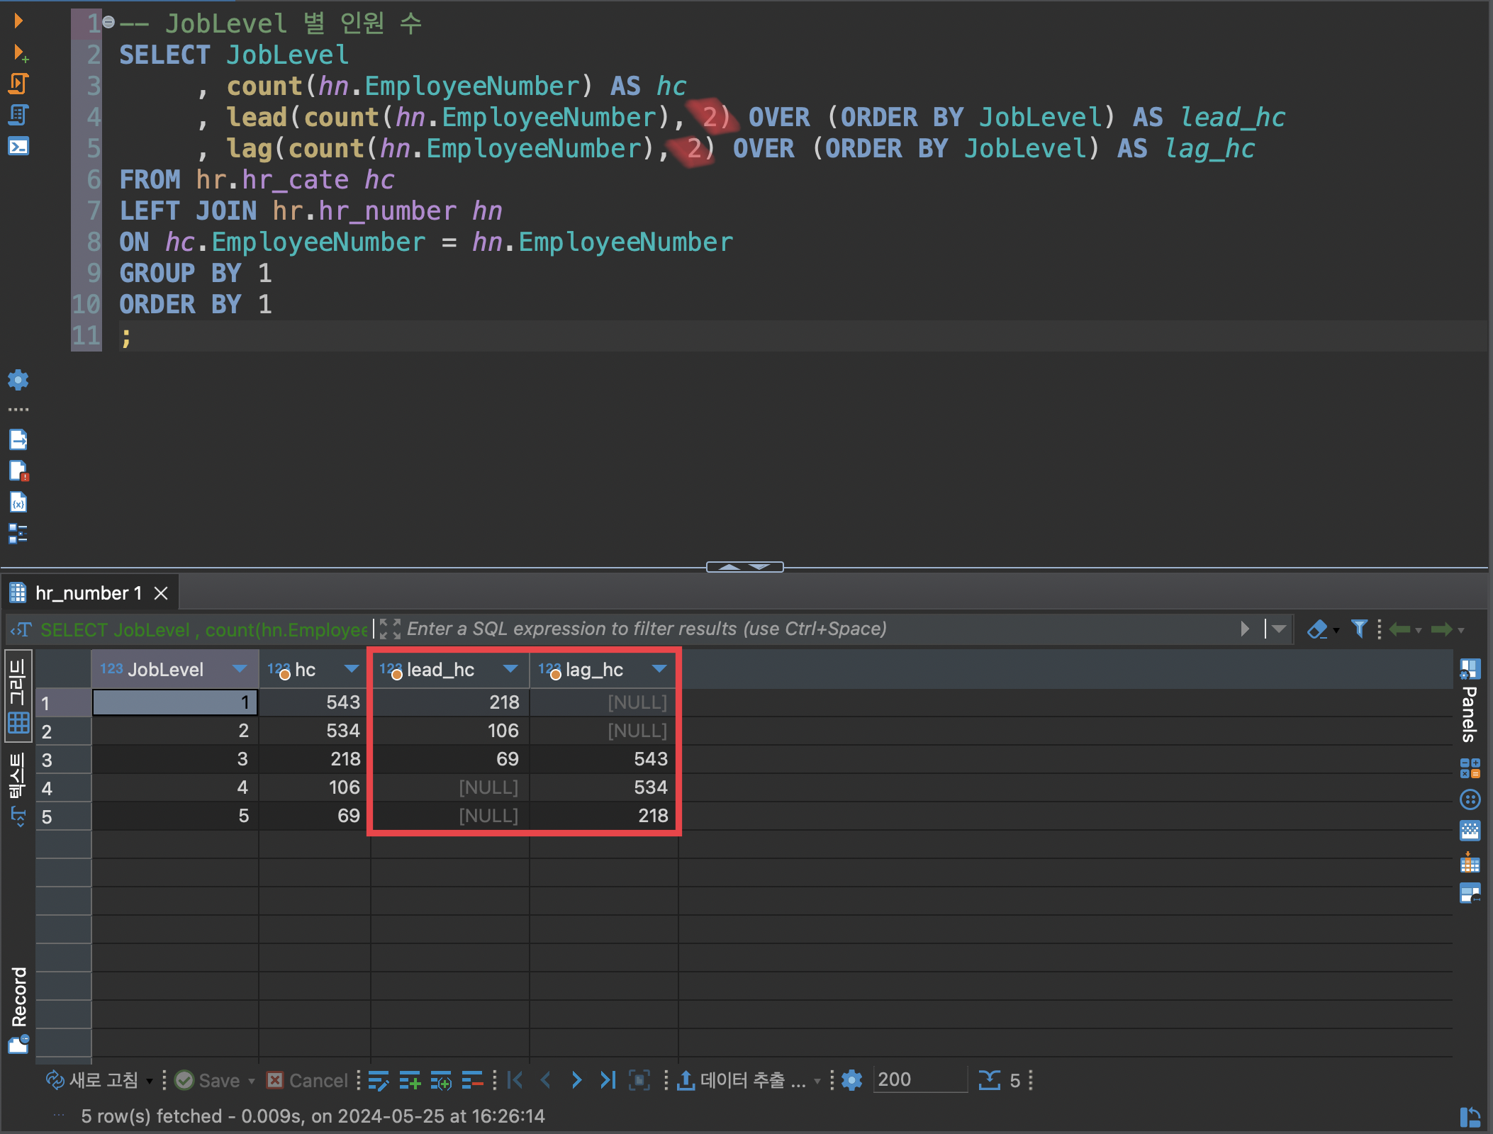Open the JobLevel column dropdown arrow
Image resolution: width=1493 pixels, height=1134 pixels.
click(x=240, y=669)
